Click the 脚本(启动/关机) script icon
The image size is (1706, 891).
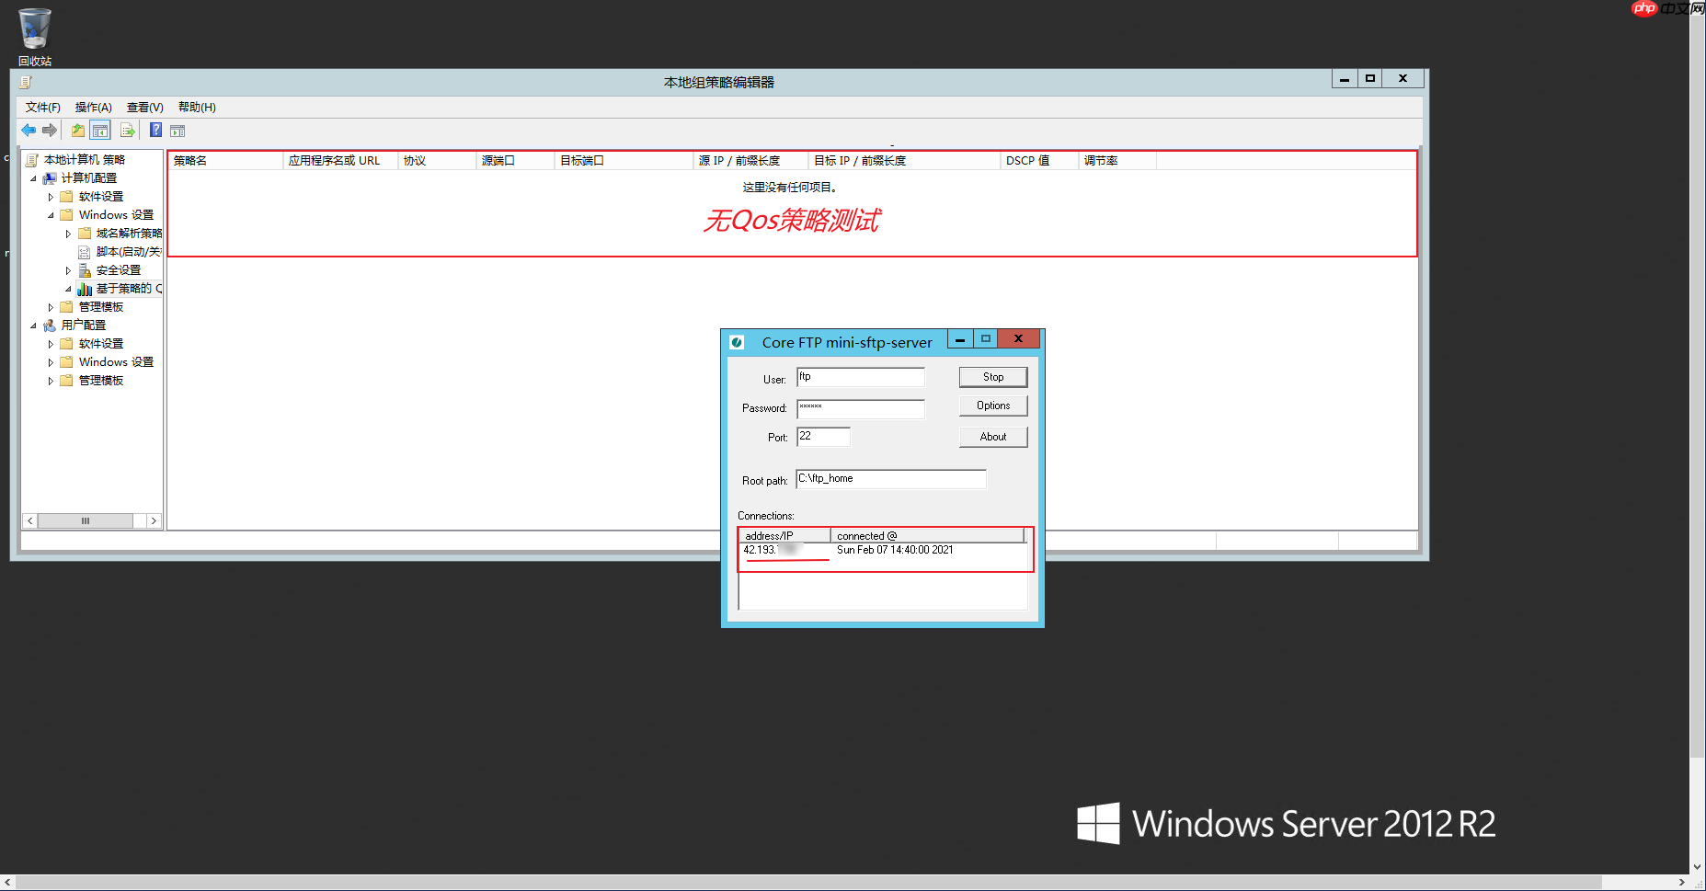pos(82,251)
